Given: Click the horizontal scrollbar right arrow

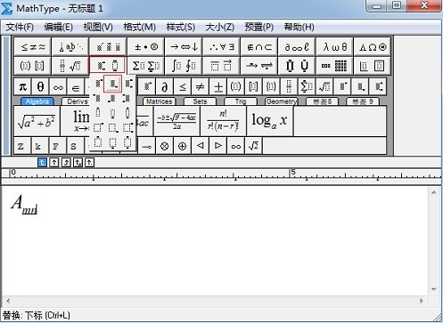Looking at the screenshot, I should 422,301.
